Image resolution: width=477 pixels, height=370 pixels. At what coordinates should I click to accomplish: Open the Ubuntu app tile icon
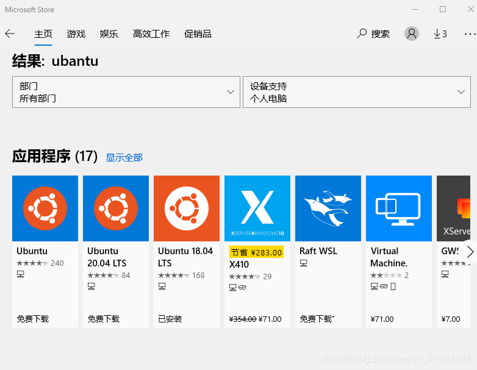45,208
